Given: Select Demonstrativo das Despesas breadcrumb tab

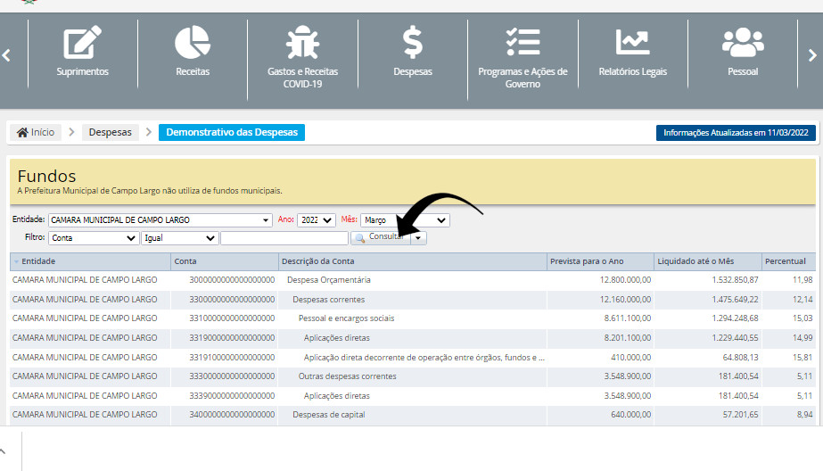Looking at the screenshot, I should pyautogui.click(x=232, y=133).
